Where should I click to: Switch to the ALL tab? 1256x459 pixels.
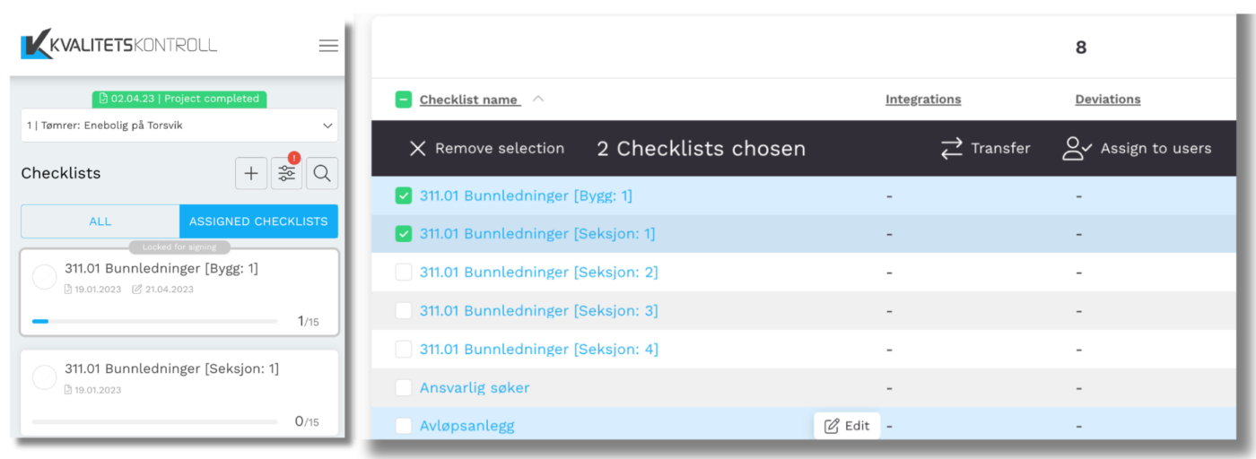tap(100, 221)
